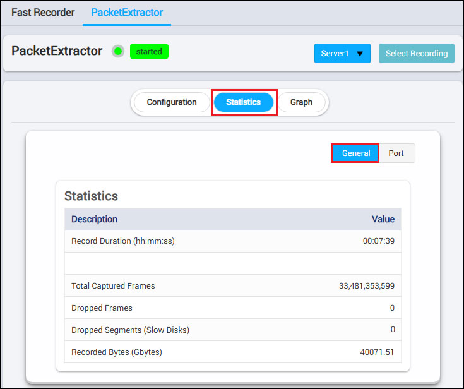The height and width of the screenshot is (389, 464).
Task: Select the Statistics view pill
Action: coord(244,102)
